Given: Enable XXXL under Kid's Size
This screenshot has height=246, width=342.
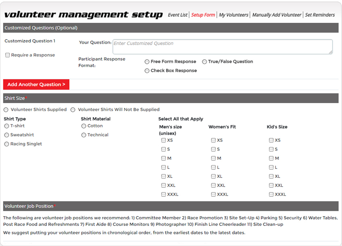Looking at the screenshot, I should 271,195.
